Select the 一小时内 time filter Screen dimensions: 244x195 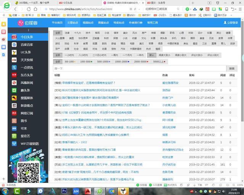69,55
